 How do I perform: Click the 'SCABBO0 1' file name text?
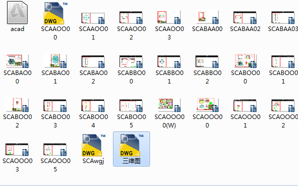pos(169,77)
